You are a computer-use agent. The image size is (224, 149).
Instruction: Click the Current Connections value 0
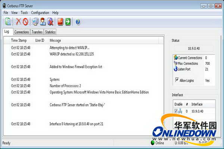pyautogui.click(x=206, y=58)
